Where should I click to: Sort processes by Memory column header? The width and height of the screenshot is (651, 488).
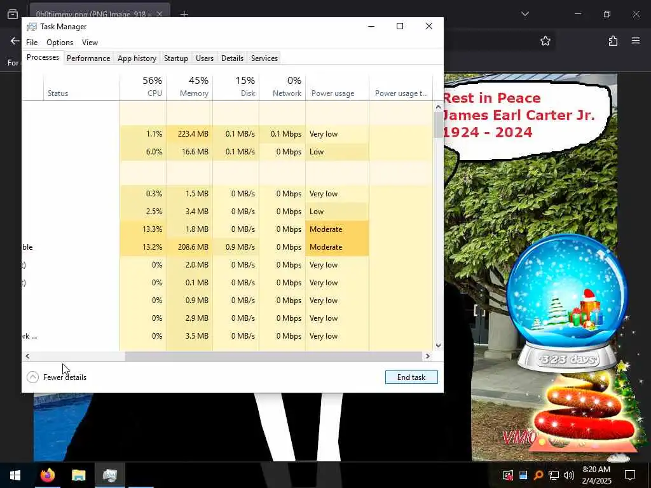point(189,86)
